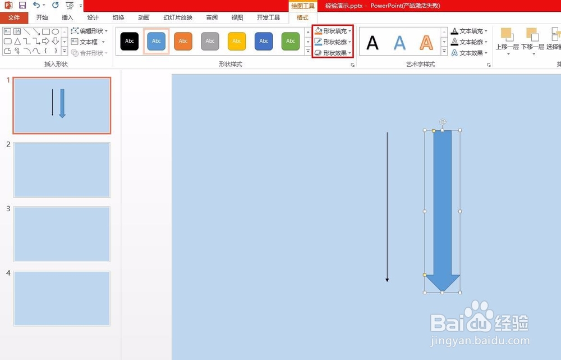Pick the line arrow shape
561x360 pixels.
(36, 31)
